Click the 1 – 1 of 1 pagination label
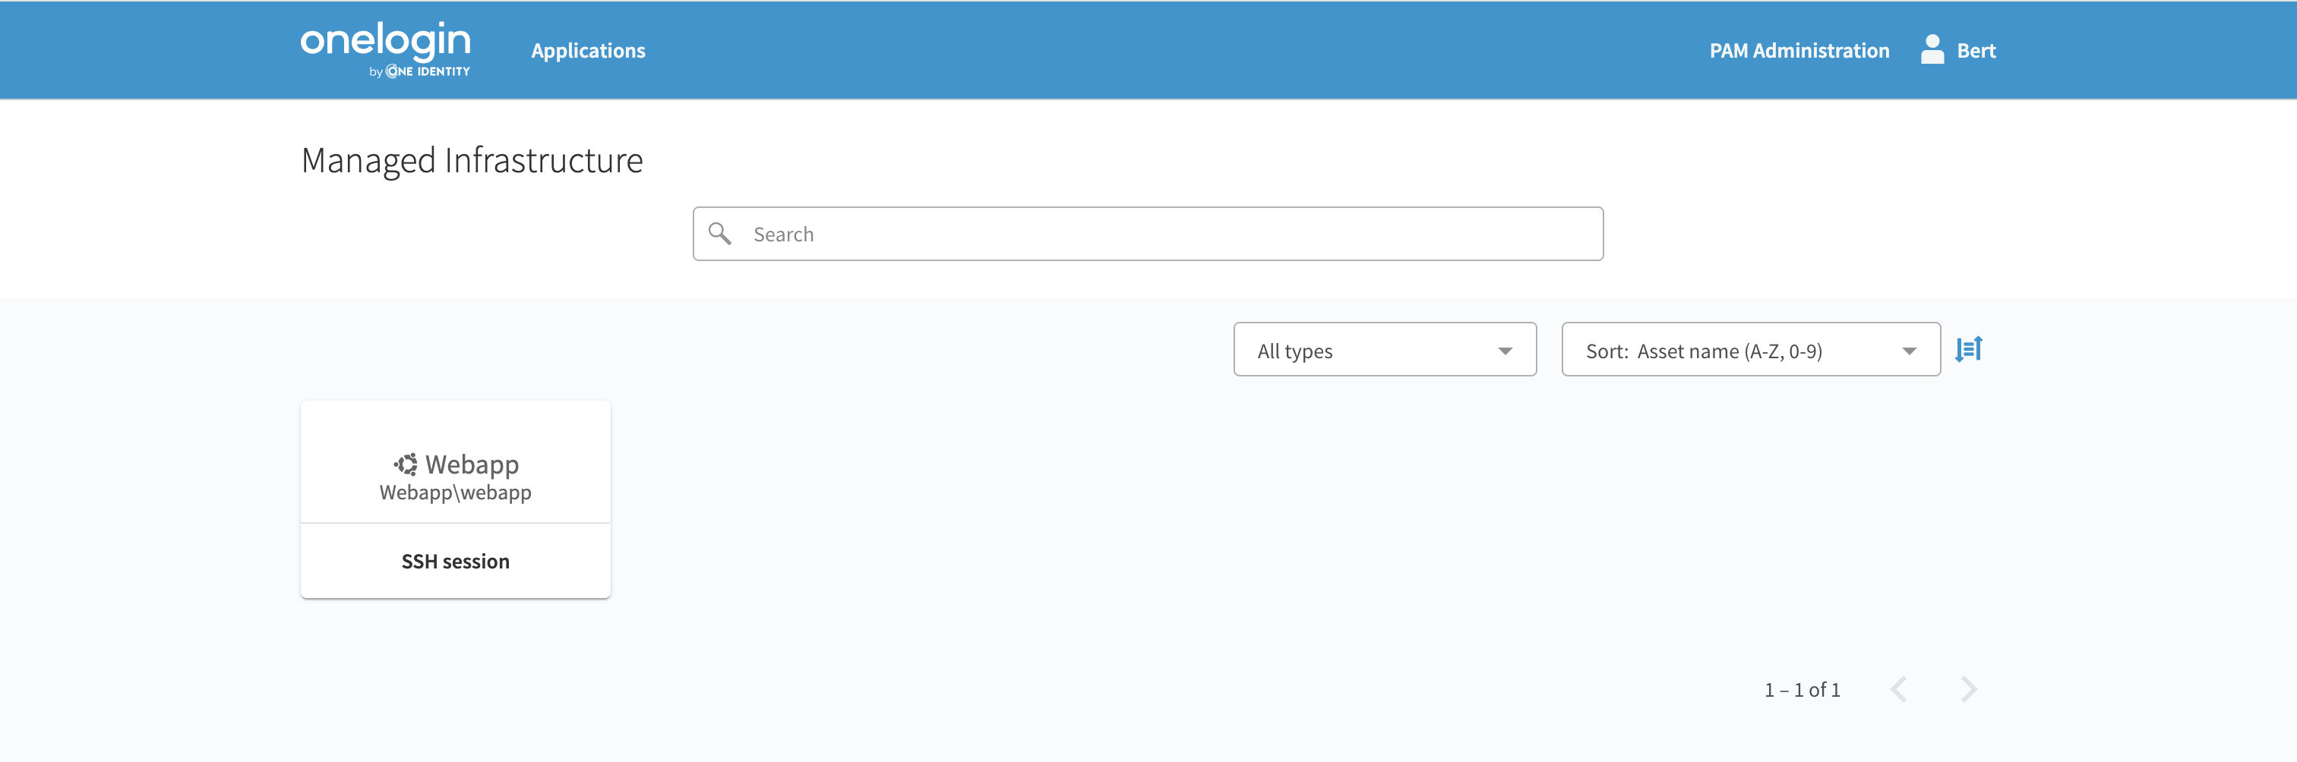The image size is (2297, 762). (1802, 690)
